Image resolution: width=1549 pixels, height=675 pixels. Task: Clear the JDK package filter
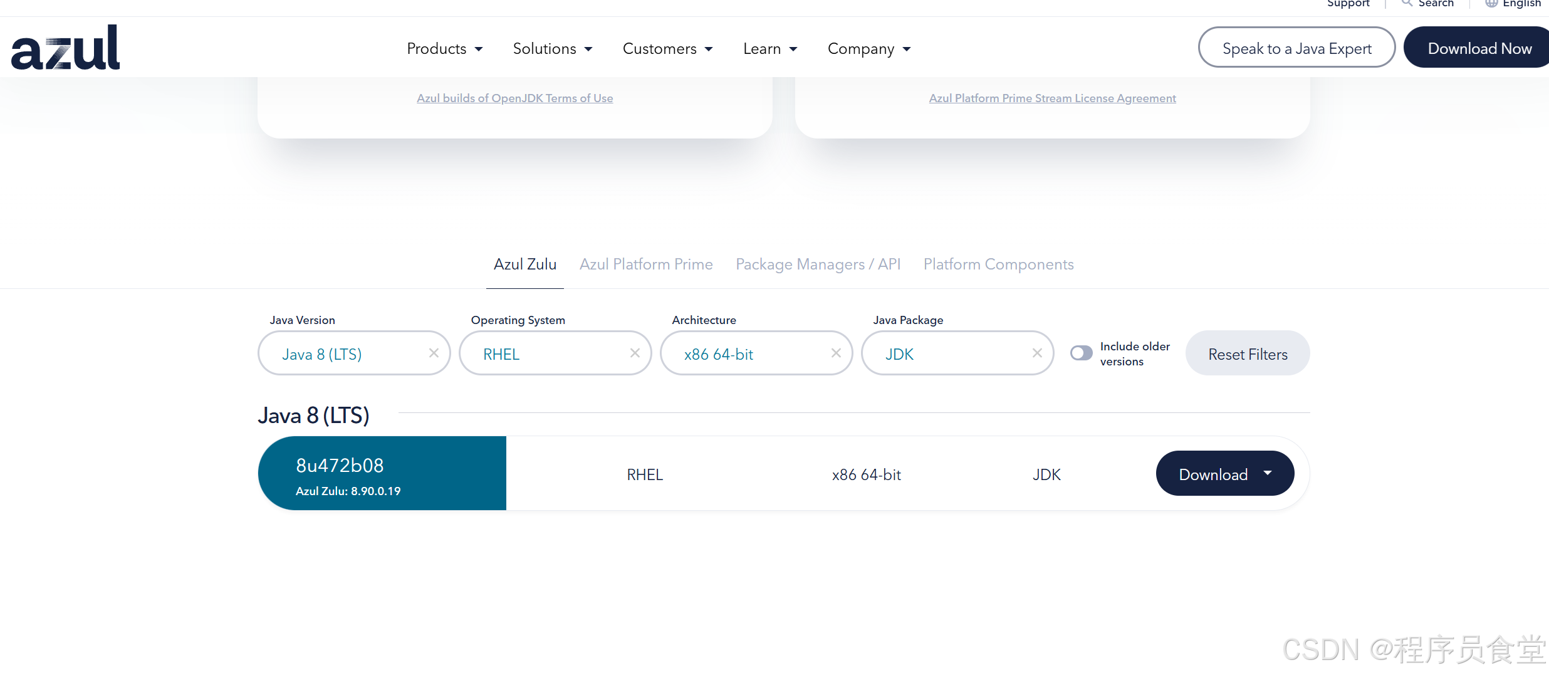coord(1037,353)
